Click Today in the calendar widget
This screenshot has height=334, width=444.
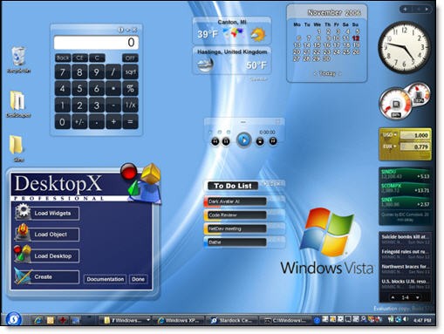328,73
